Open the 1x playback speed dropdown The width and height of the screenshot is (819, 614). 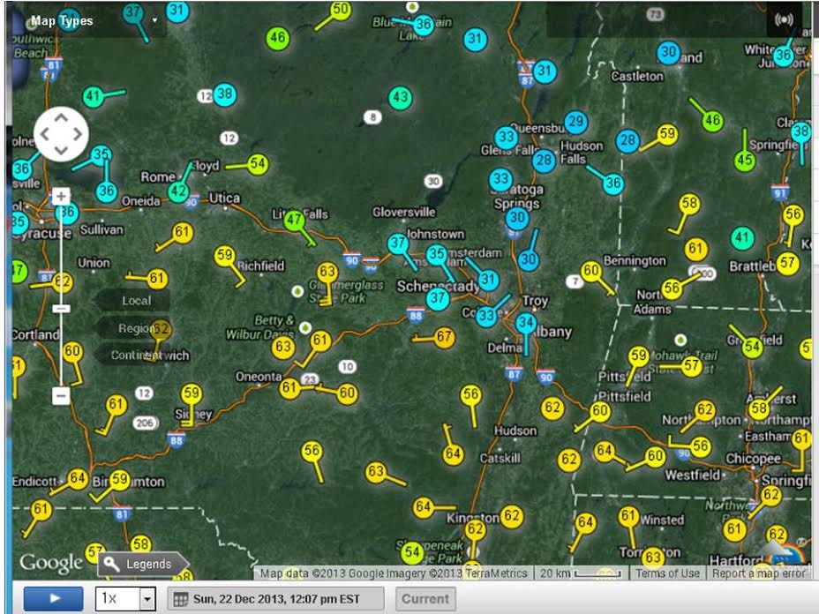pos(125,598)
